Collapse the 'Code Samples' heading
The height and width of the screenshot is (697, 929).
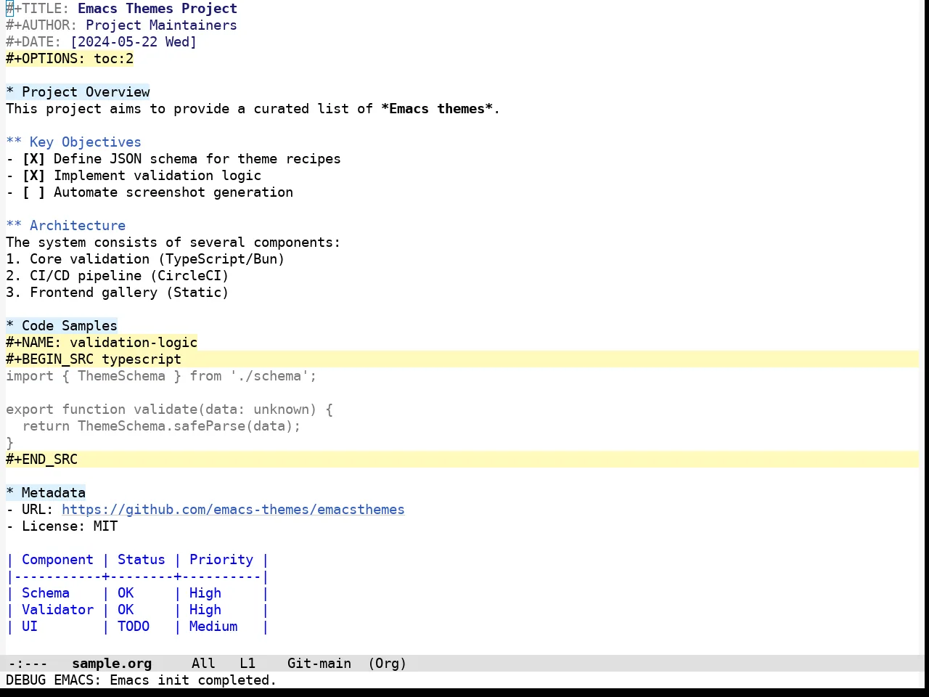point(62,326)
